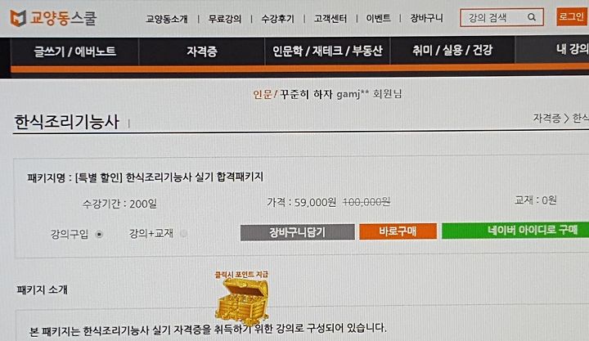Go to 내 강의 tab
The height and width of the screenshot is (341, 589).
[571, 48]
